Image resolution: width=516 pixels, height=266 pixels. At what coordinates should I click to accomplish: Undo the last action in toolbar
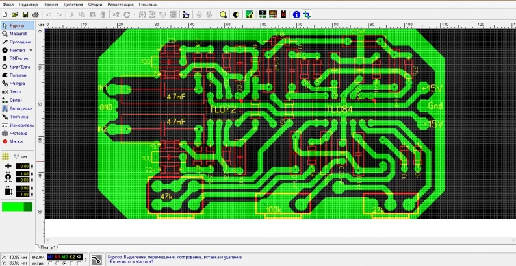[x=49, y=14]
